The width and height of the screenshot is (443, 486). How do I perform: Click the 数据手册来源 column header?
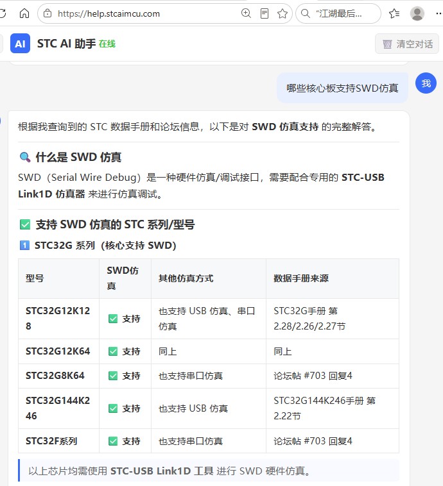coord(332,278)
